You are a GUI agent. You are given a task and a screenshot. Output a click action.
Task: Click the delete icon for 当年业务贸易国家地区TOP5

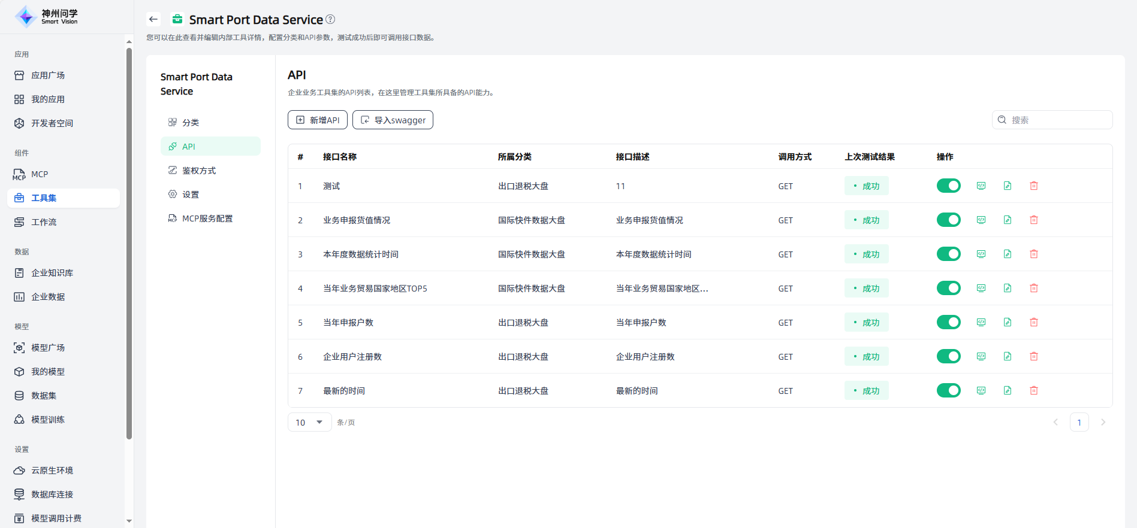(x=1034, y=288)
